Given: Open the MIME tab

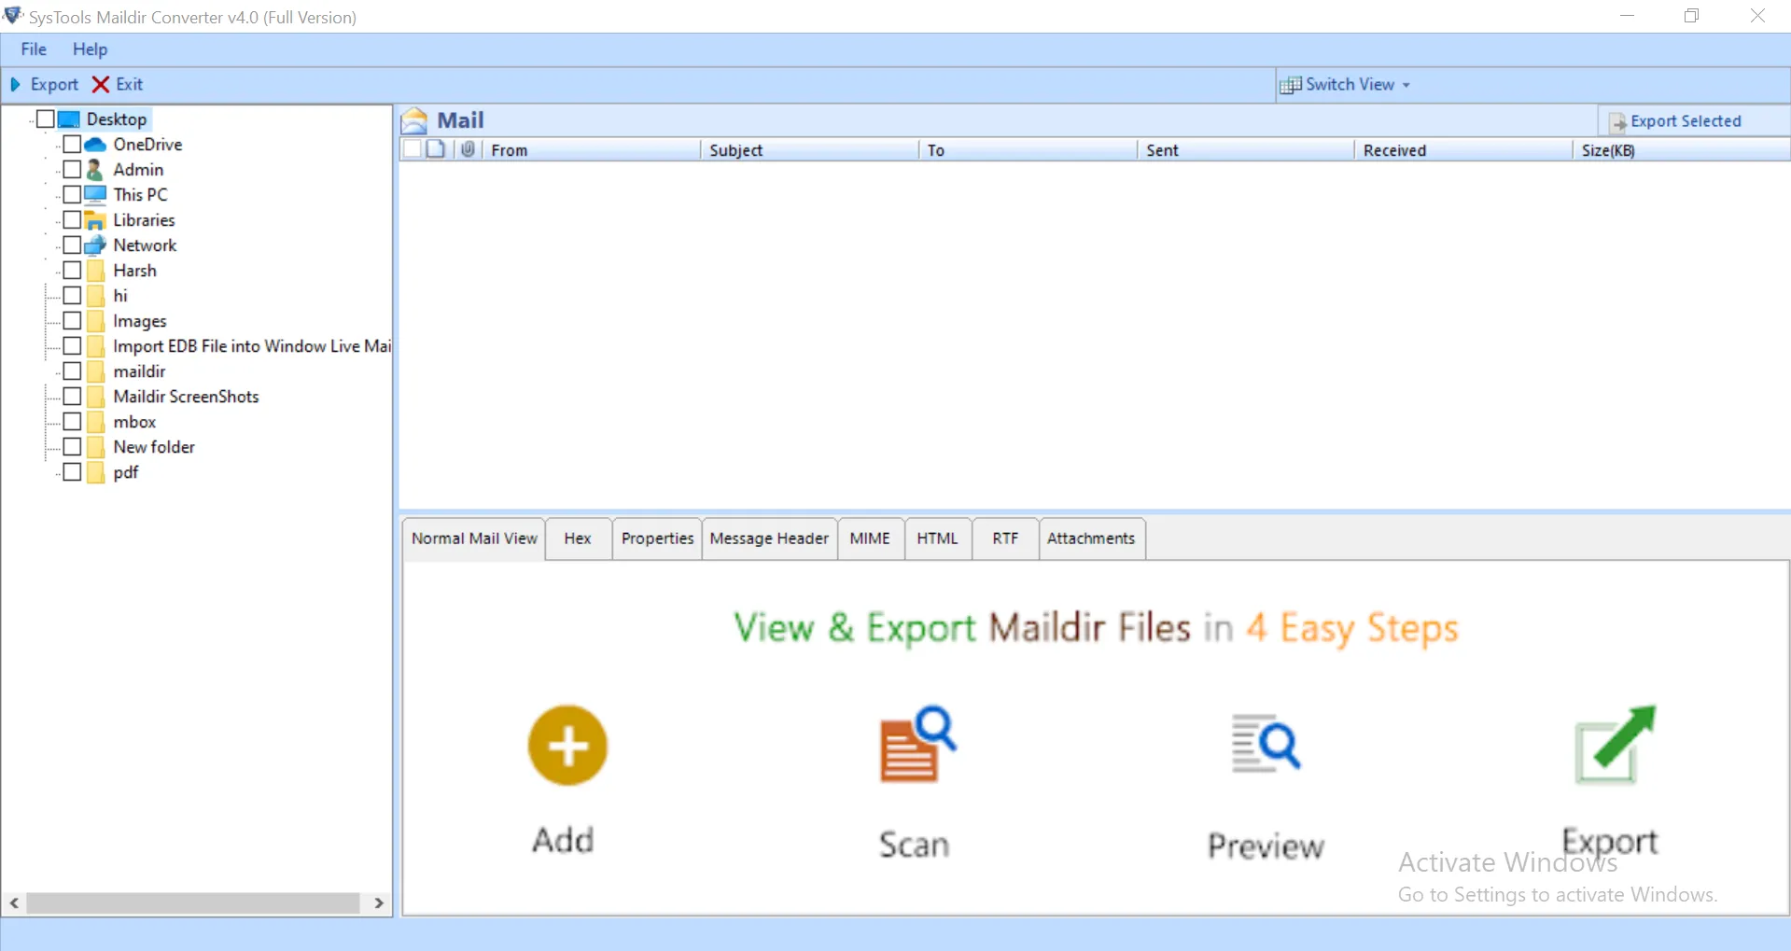Looking at the screenshot, I should pyautogui.click(x=870, y=538).
